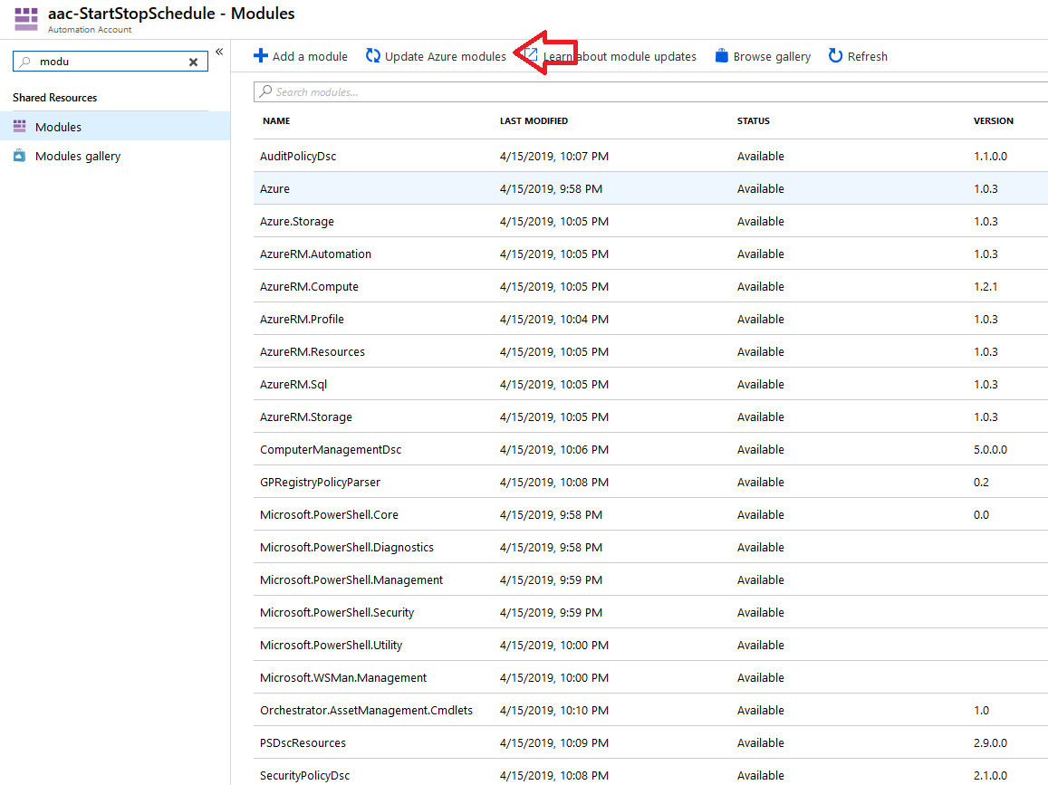Click the Modules gallery bag icon in sidebar

tap(20, 156)
